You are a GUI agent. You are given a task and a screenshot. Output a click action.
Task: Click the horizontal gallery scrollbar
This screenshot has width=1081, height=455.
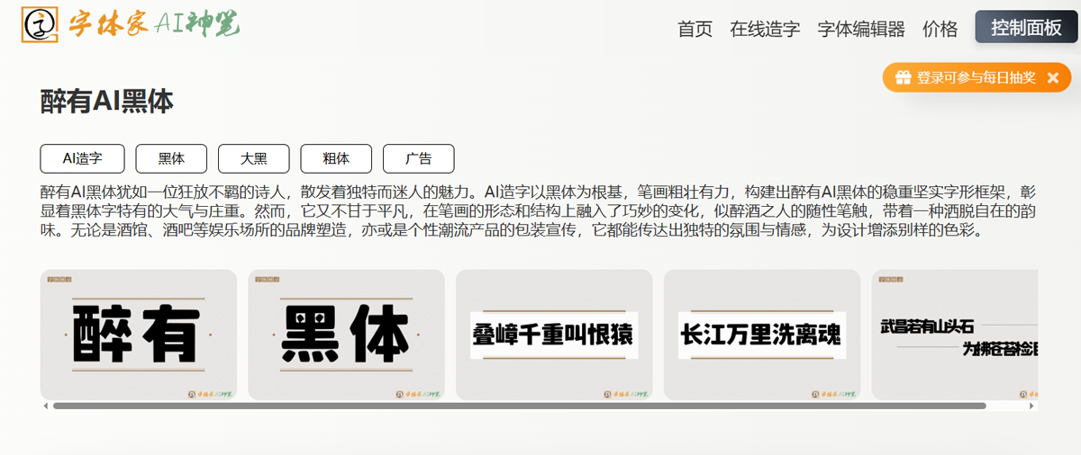(519, 406)
